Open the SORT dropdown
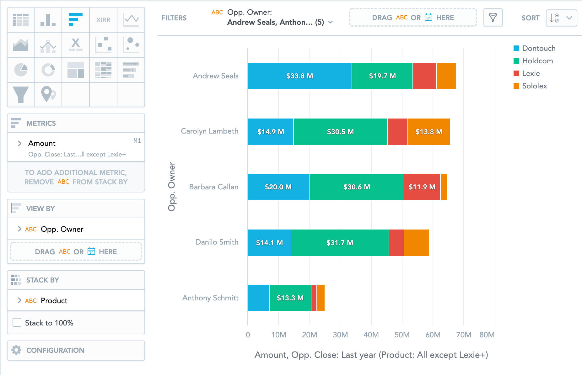This screenshot has width=582, height=375. tap(561, 18)
